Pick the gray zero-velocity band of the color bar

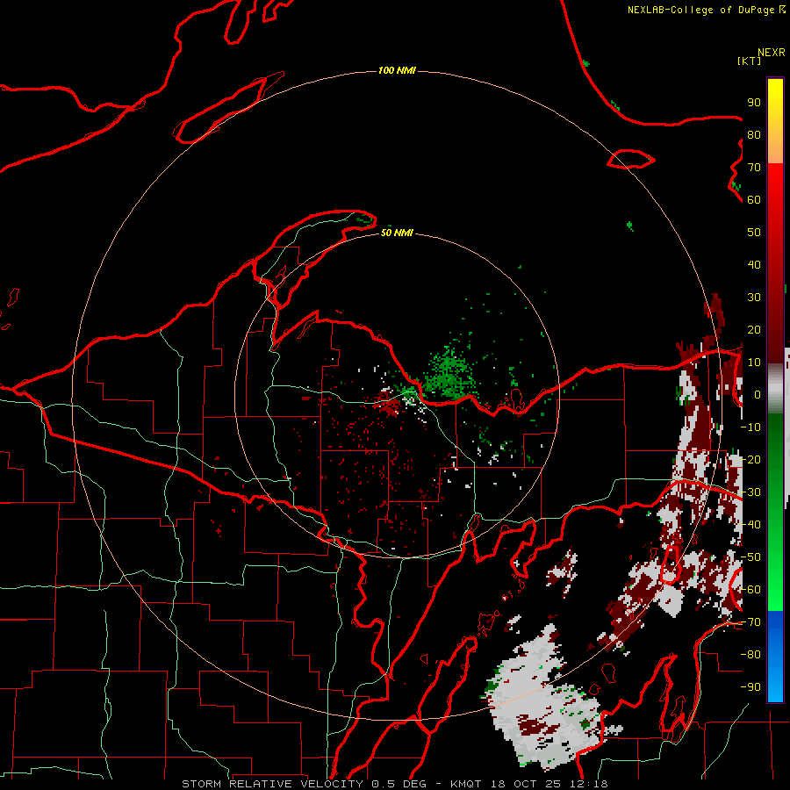pyautogui.click(x=775, y=389)
